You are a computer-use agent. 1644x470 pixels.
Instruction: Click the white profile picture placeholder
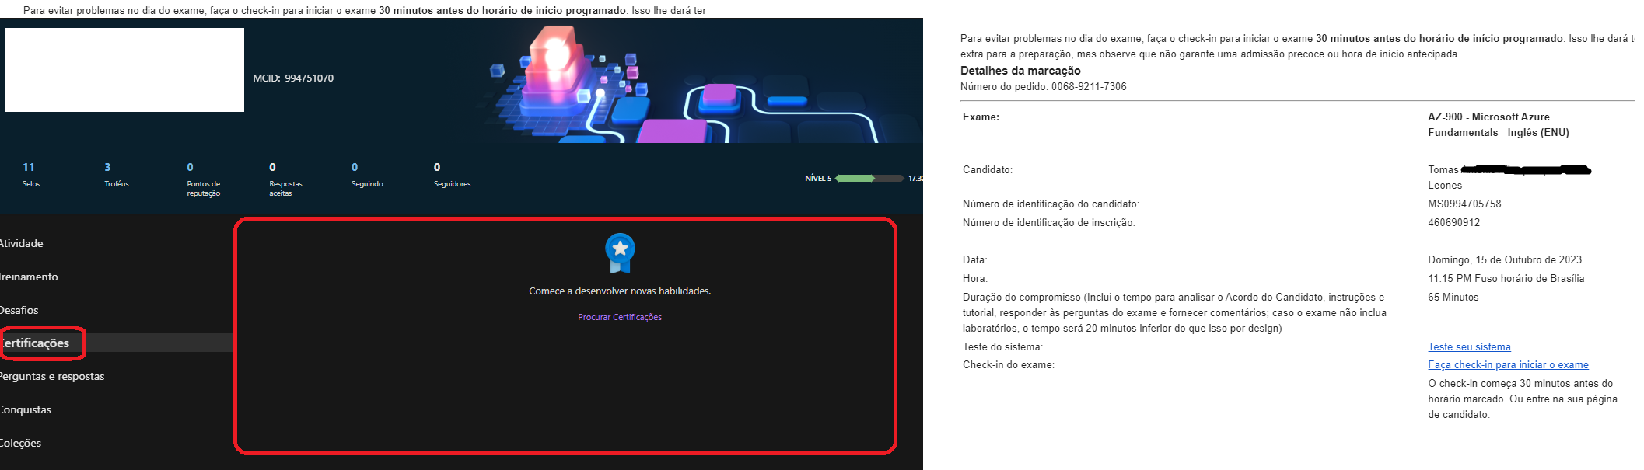[x=124, y=70]
